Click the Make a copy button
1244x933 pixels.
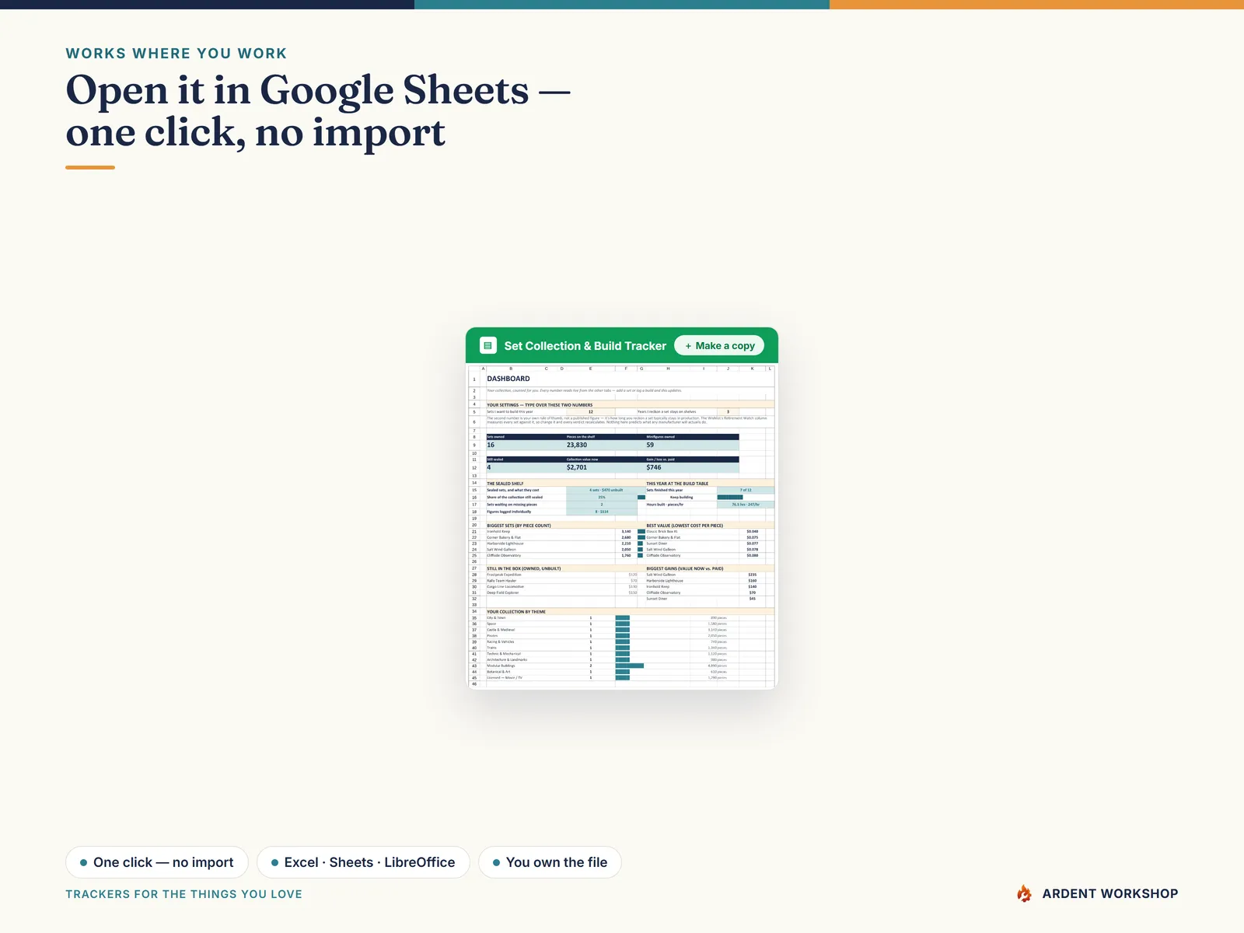coord(719,346)
